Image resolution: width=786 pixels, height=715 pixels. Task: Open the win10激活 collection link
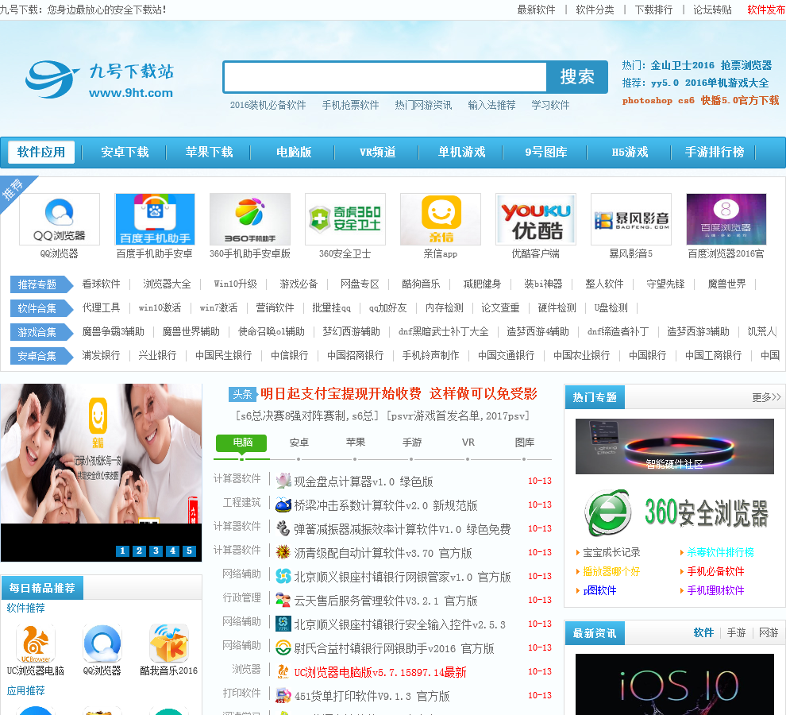tap(160, 307)
